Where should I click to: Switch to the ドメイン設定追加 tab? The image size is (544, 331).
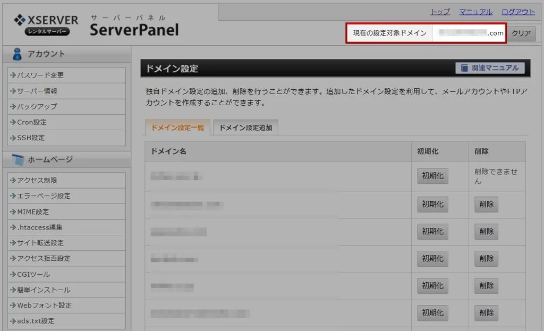[x=245, y=128]
